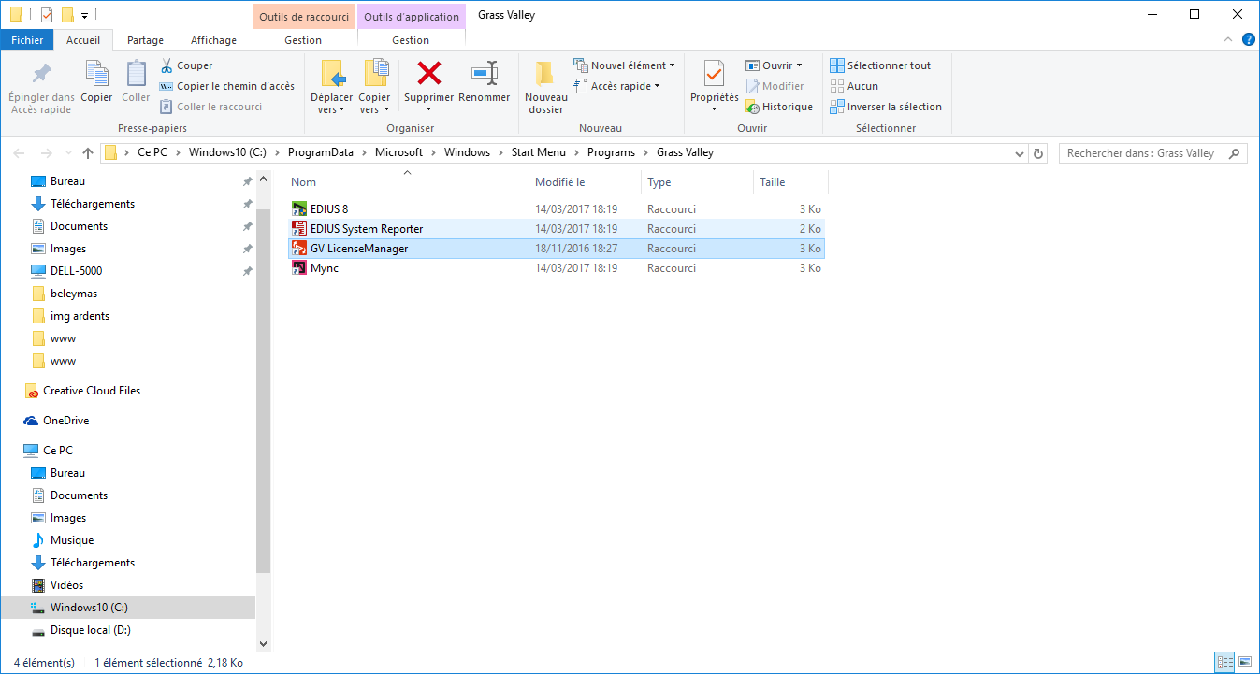Switch to large icons view in status bar
Viewport: 1260px width, 674px height.
pyautogui.click(x=1244, y=662)
